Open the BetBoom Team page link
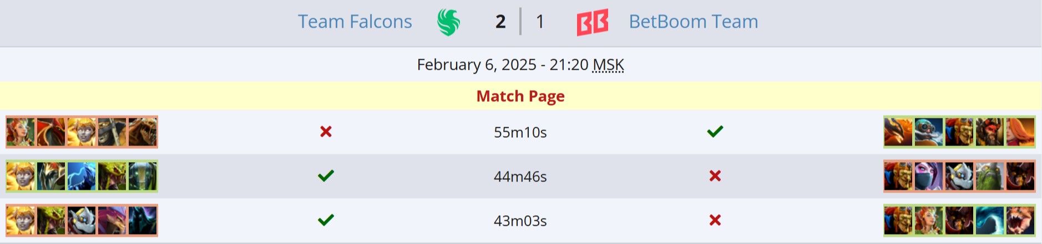1042x244 pixels. [x=693, y=22]
